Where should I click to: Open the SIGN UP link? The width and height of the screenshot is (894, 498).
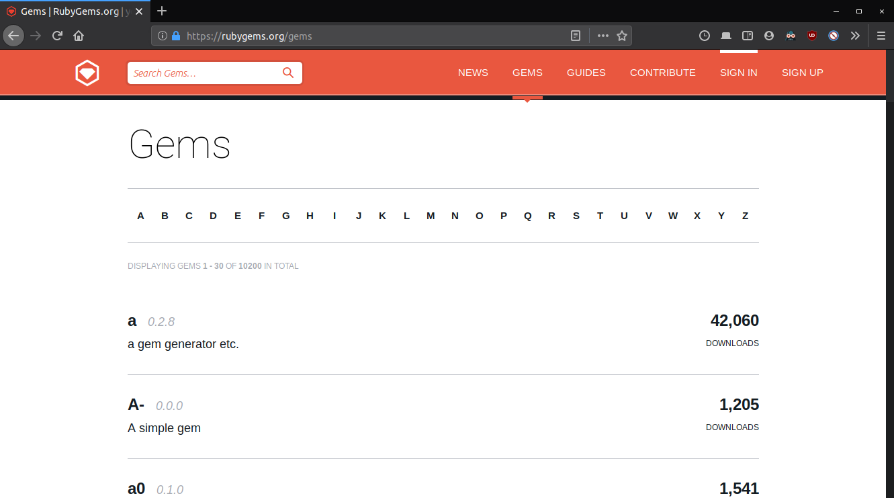(802, 73)
